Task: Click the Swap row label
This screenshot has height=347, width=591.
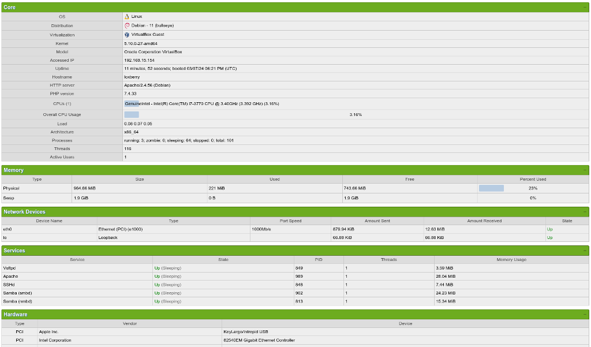Action: (9, 198)
